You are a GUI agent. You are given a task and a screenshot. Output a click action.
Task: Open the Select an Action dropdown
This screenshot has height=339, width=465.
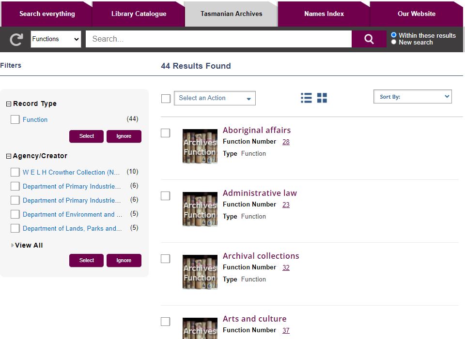click(215, 98)
